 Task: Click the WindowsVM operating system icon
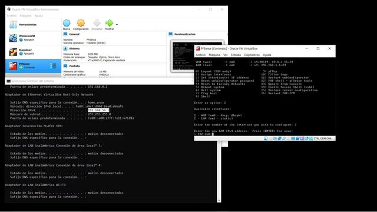point(13,38)
